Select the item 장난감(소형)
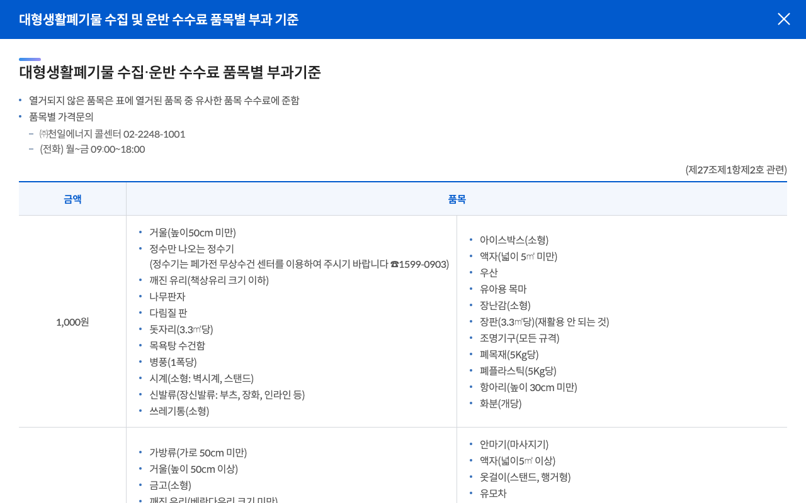The width and height of the screenshot is (806, 503). 506,306
